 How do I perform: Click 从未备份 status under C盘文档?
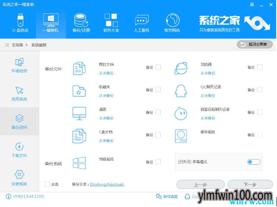106,140
